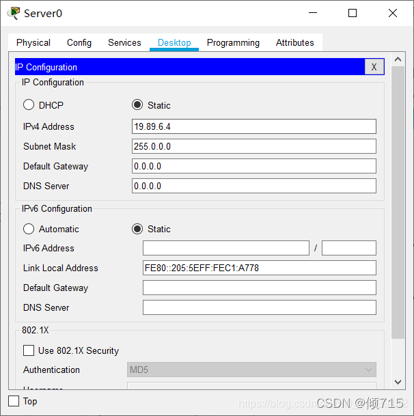Maximize the Server0 window

click(353, 13)
